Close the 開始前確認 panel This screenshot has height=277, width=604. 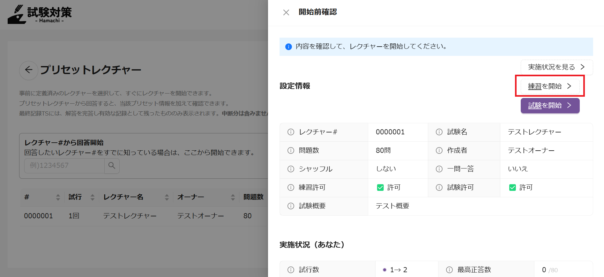point(286,12)
